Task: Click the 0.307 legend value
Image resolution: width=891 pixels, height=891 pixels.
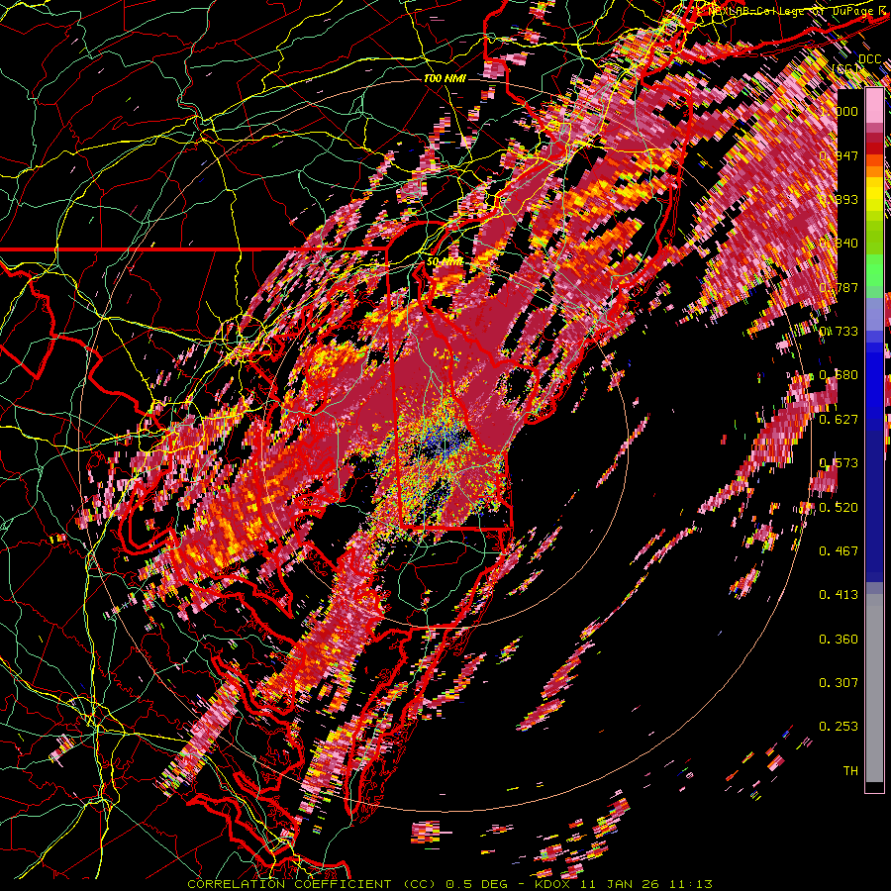Action: 839,682
